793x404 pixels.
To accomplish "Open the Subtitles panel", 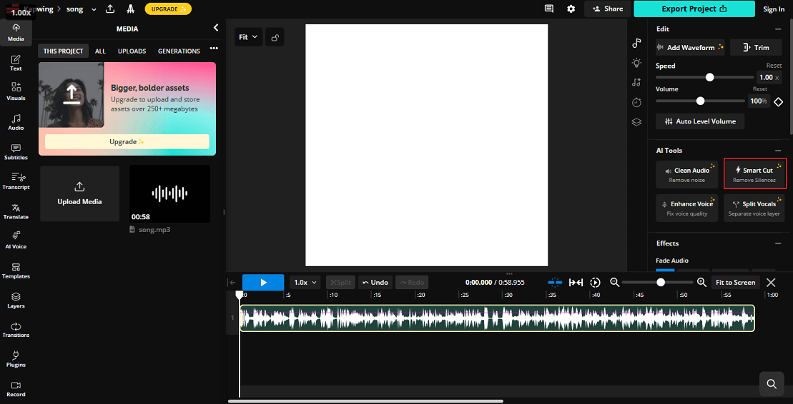I will [x=16, y=152].
